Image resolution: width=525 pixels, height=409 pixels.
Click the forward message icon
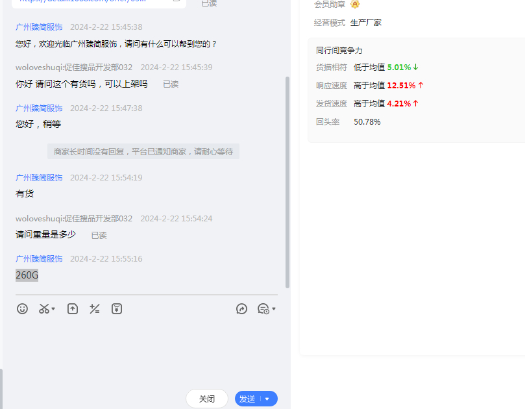[x=242, y=309]
